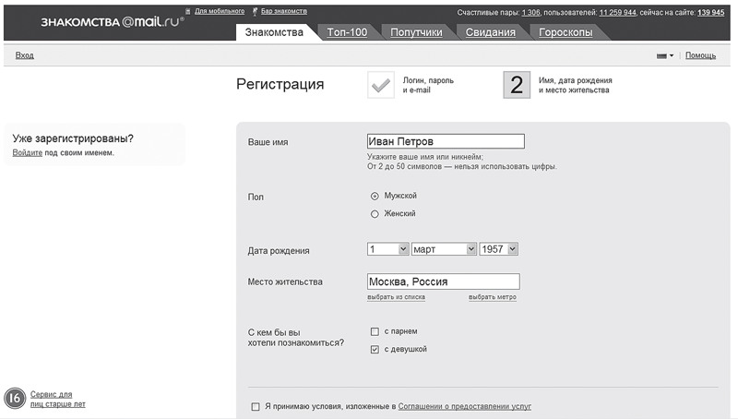Click the 16 age restriction badge
The image size is (738, 419).
[15, 399]
